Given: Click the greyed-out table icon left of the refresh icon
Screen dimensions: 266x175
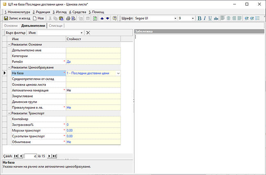Looking at the screenshot, I should click(88, 18).
